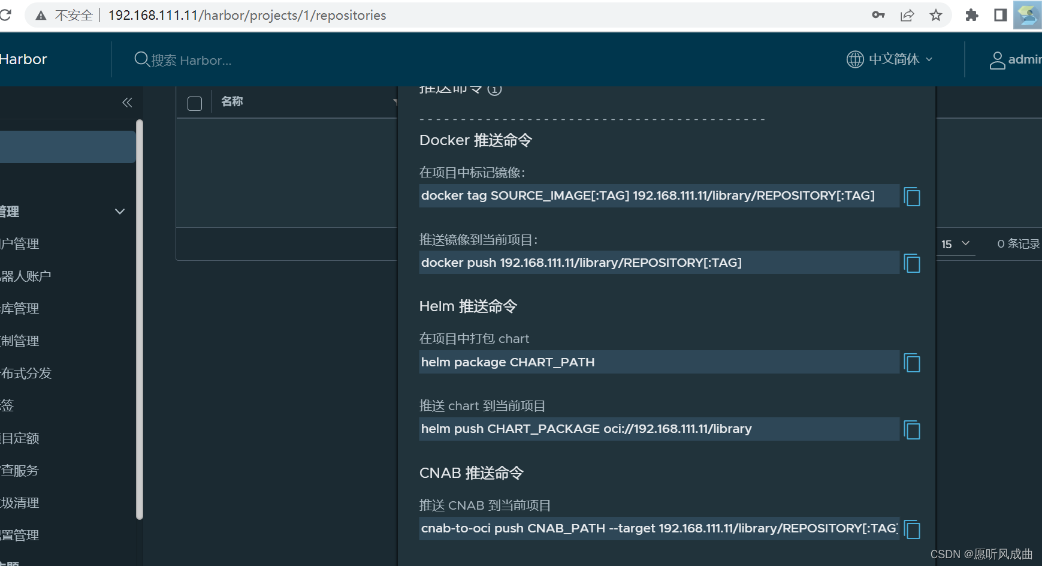Screen dimensions: 1042x566
Task: Copy the docker push command
Action: click(x=912, y=263)
